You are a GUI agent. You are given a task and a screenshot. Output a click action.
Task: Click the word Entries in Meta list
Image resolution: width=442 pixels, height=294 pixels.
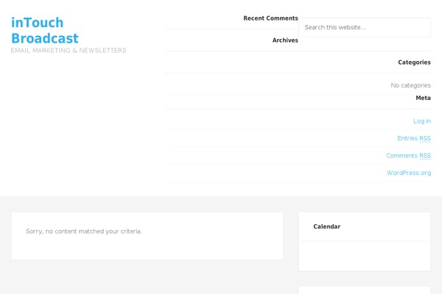pos(407,138)
